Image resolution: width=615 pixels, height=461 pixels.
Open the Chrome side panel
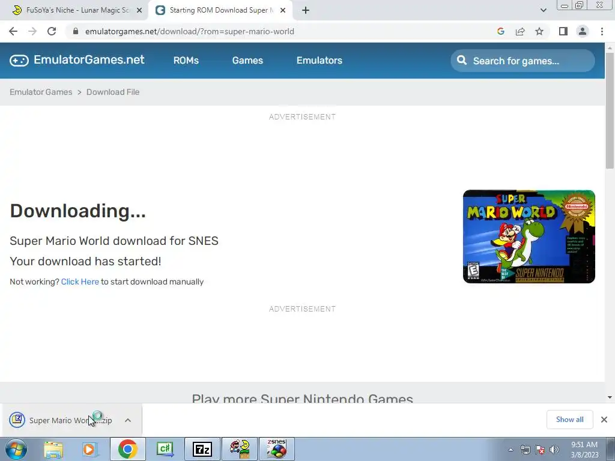[563, 31]
